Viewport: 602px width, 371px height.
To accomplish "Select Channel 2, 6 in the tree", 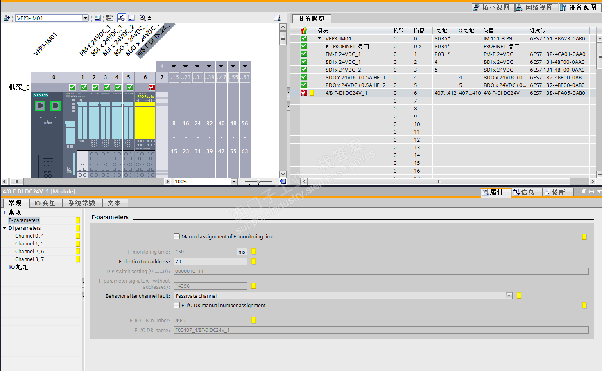I will pyautogui.click(x=29, y=252).
